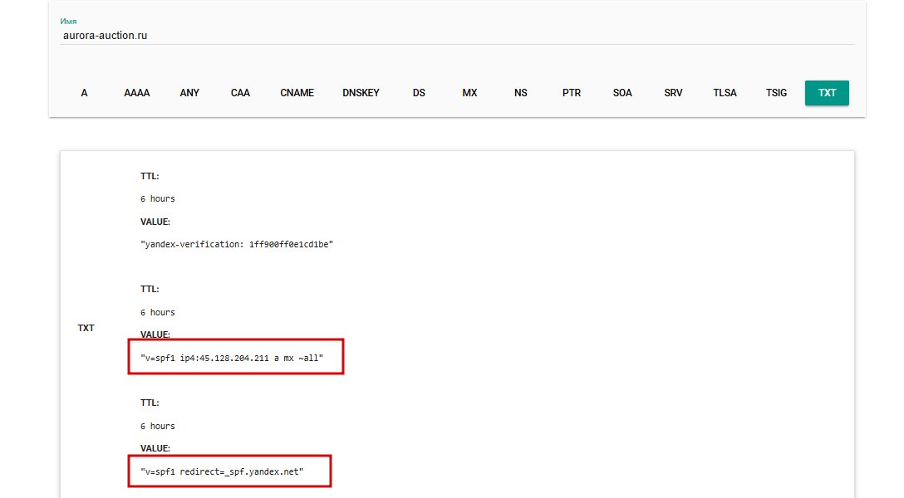The width and height of the screenshot is (904, 498).
Task: Click the TXT row label
Action: click(x=86, y=328)
